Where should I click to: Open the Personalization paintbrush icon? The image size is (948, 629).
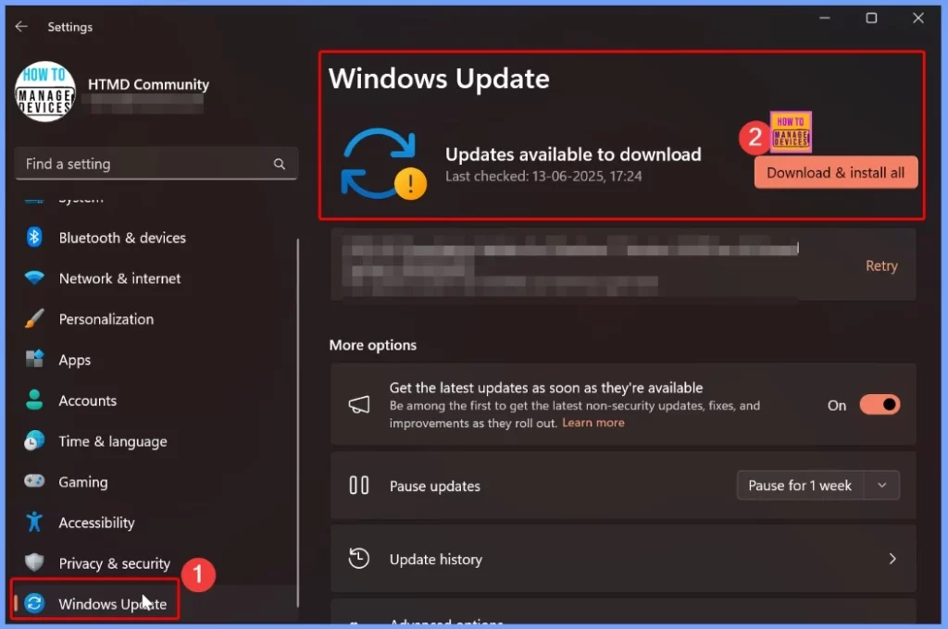34,318
